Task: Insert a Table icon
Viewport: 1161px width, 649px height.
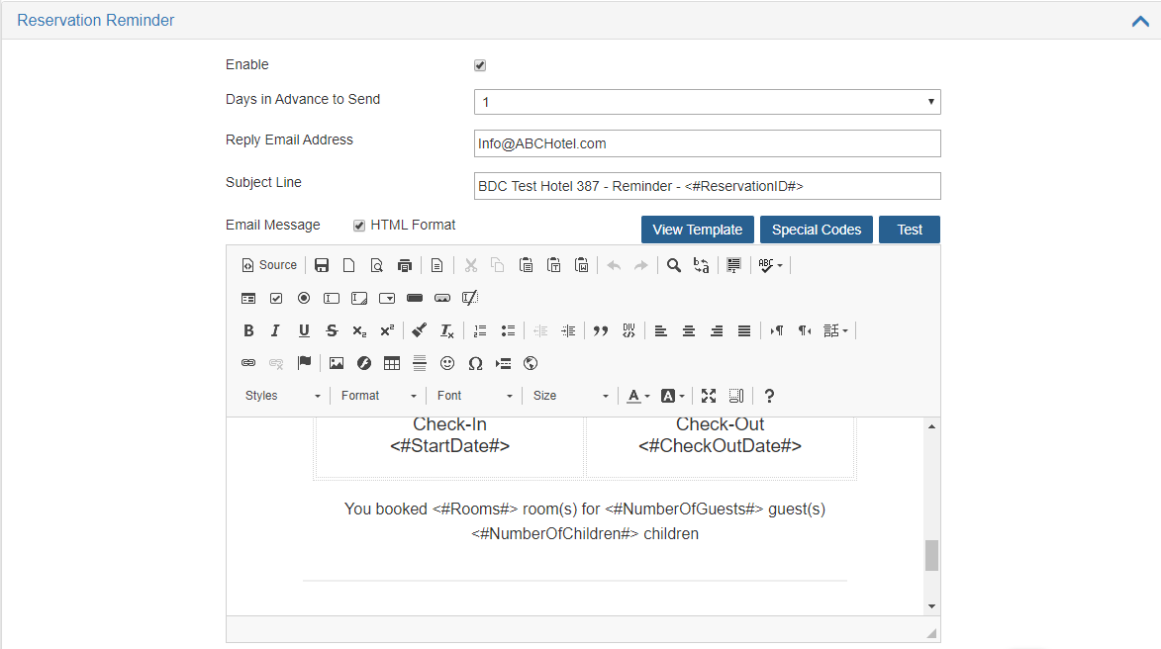Action: 392,363
